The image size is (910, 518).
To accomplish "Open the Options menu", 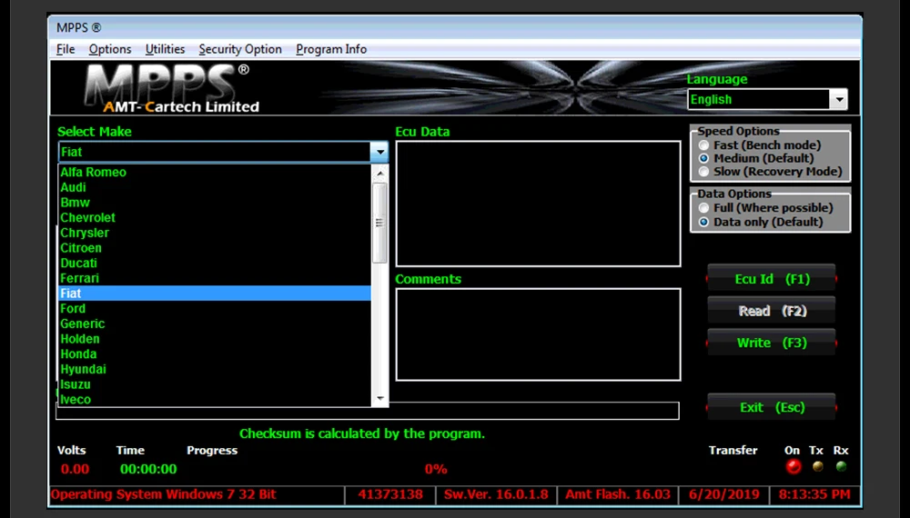I will pos(110,49).
